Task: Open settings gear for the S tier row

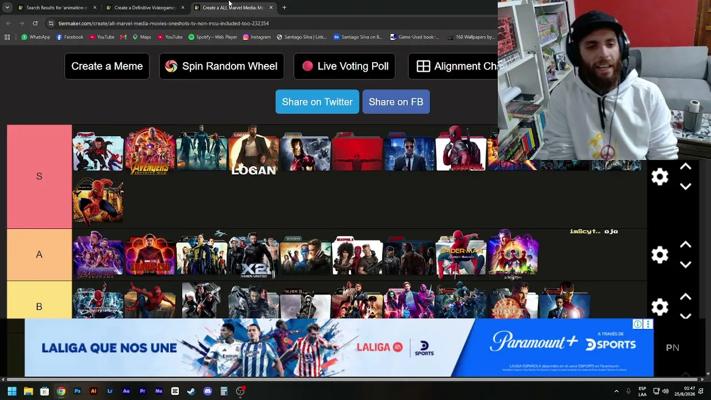Action: [659, 177]
